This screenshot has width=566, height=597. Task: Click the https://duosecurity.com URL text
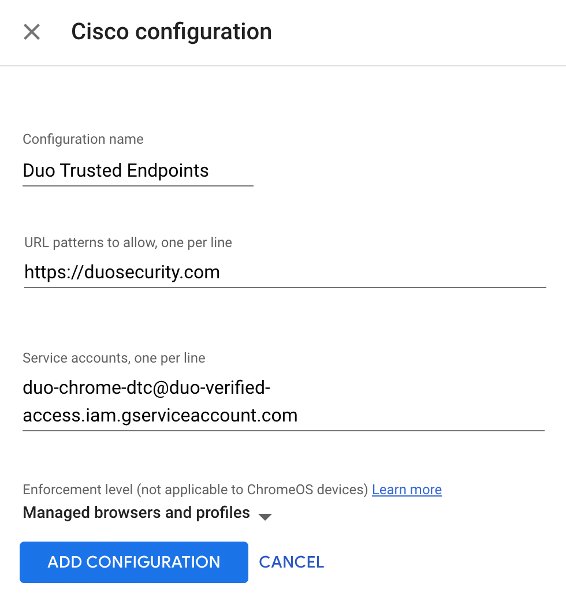122,272
